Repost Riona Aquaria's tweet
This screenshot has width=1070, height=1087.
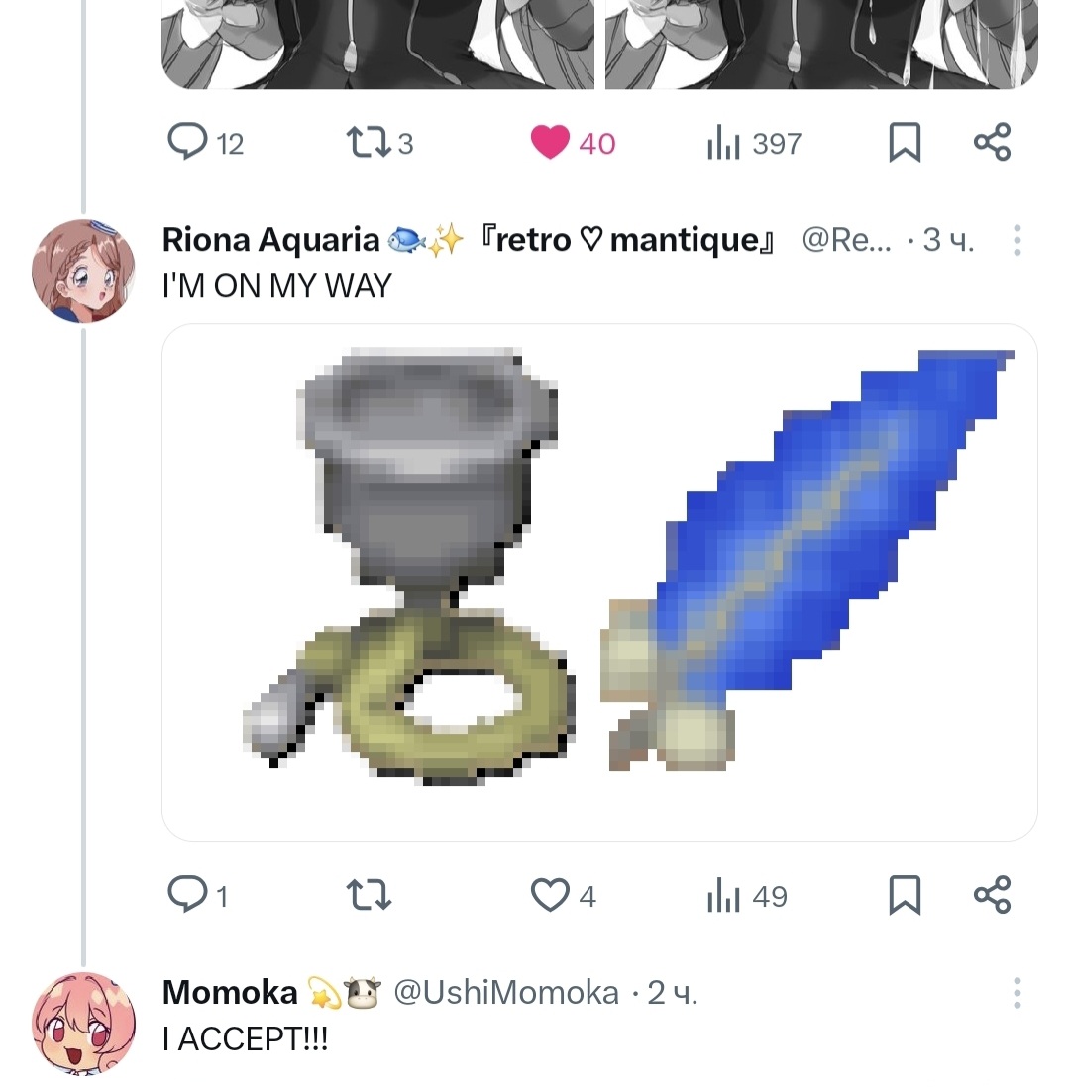click(x=369, y=895)
